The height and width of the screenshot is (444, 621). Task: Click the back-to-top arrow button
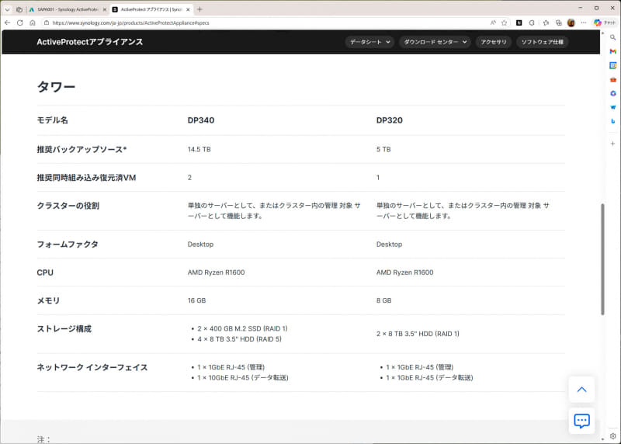pyautogui.click(x=581, y=390)
